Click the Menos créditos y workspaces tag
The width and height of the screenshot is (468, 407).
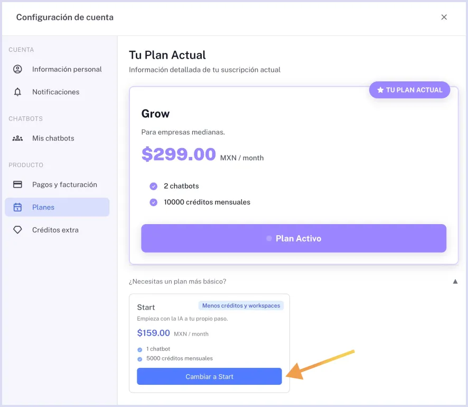[241, 306]
